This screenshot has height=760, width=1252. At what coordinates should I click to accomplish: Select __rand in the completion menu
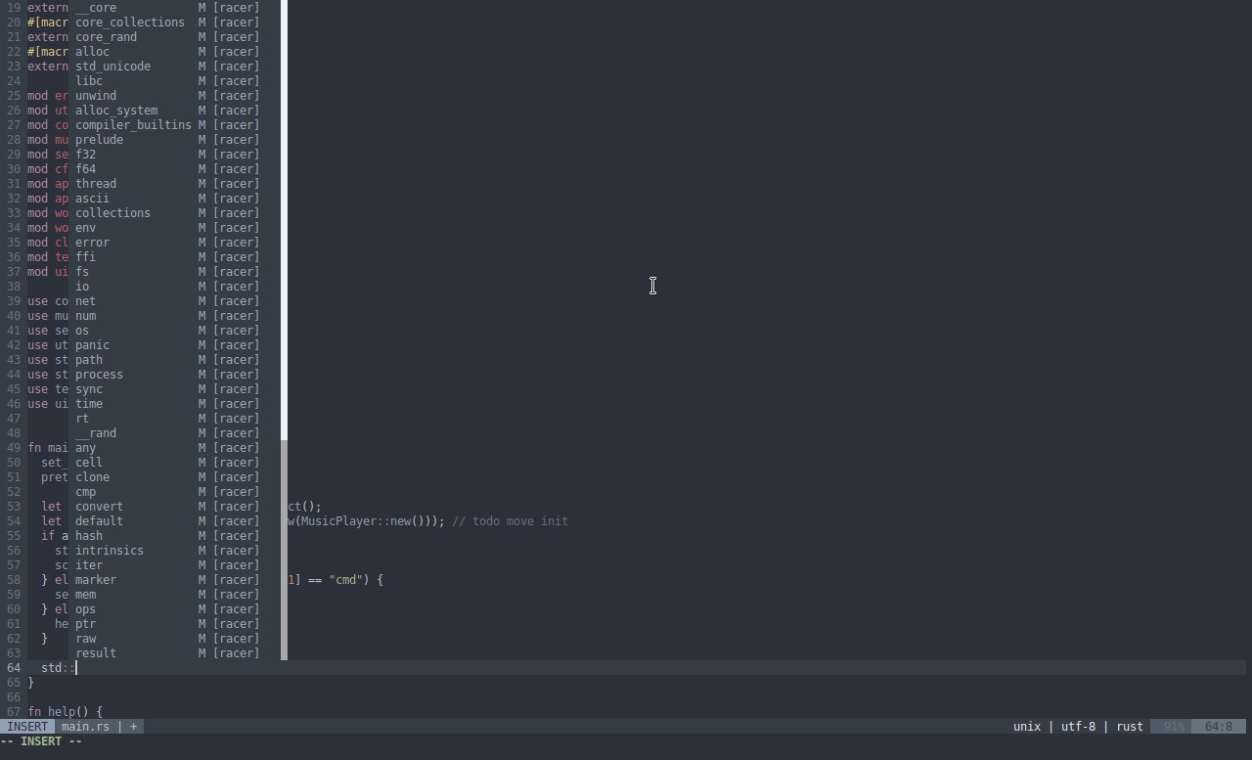point(174,433)
